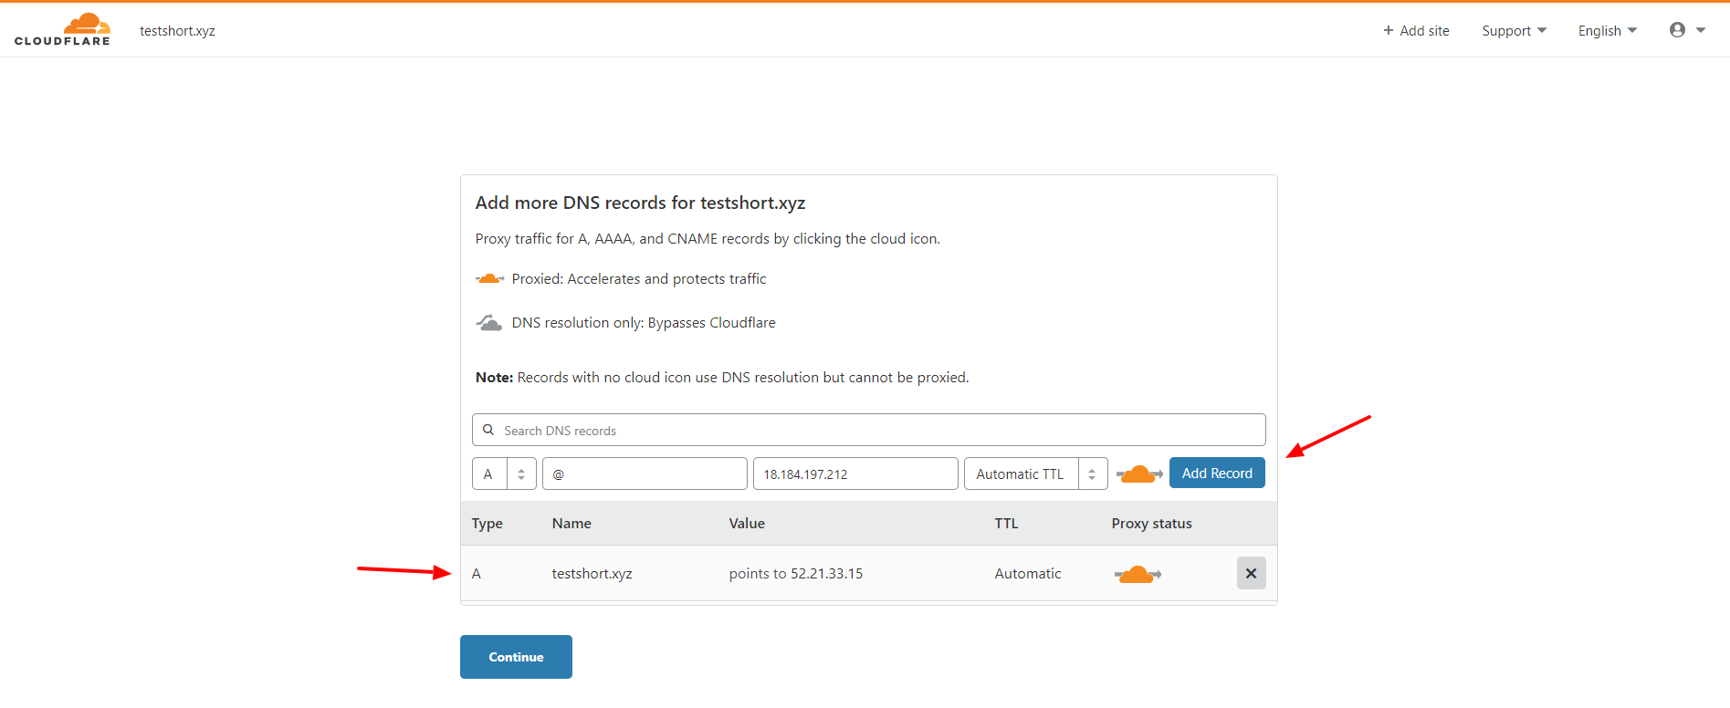The width and height of the screenshot is (1730, 708).
Task: Click the account dropdown caret
Action: click(x=1701, y=30)
